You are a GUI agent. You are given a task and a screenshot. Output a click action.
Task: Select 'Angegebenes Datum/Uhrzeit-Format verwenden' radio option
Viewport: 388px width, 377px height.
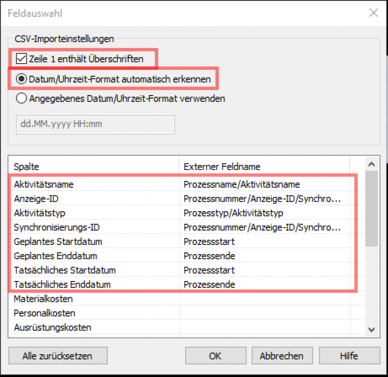[21, 98]
